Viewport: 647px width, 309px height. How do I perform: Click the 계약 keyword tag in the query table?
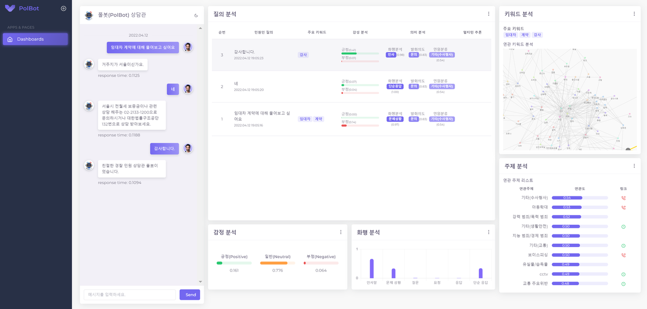[x=318, y=119]
